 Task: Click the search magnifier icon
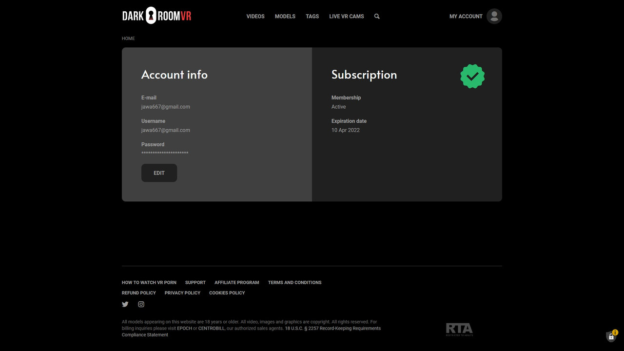pos(377,17)
